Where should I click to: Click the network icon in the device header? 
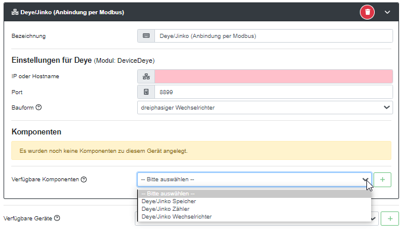pos(15,12)
